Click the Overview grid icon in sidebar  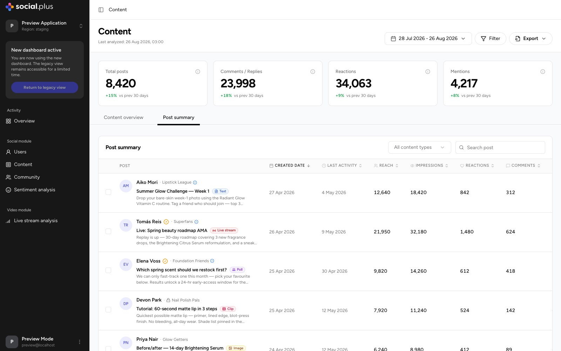(x=8, y=121)
